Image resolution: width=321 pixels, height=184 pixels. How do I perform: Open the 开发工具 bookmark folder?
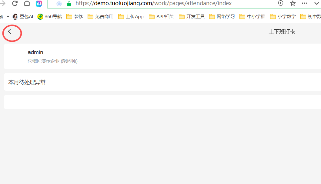click(x=192, y=17)
